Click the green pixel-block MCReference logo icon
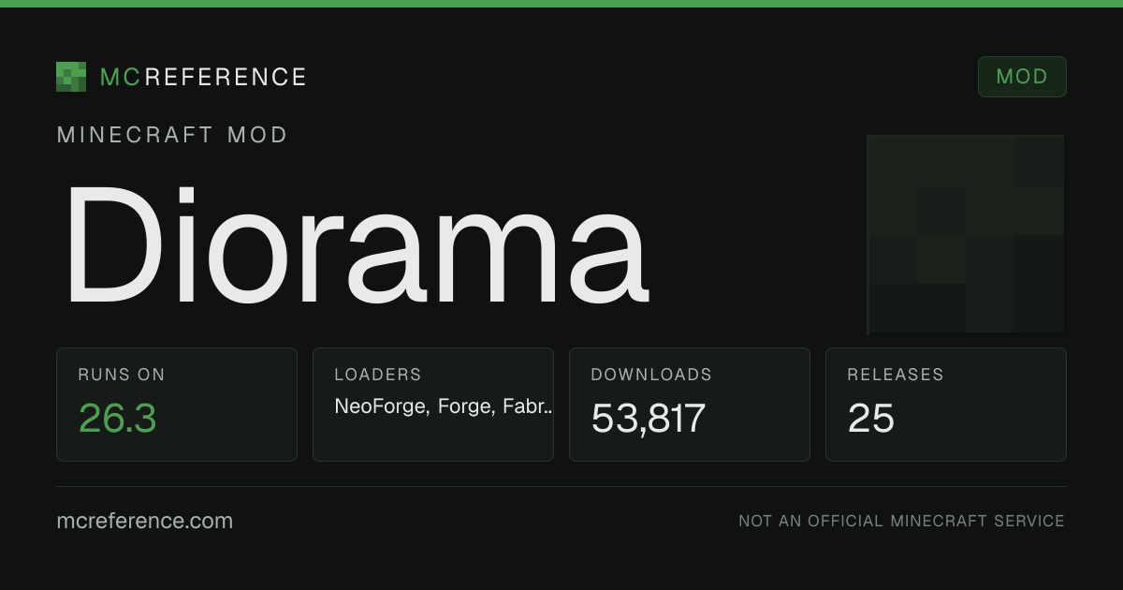The height and width of the screenshot is (590, 1123). coord(71,77)
